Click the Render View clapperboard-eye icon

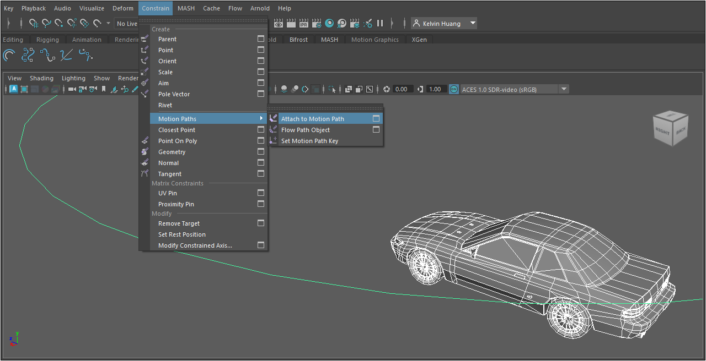(279, 24)
